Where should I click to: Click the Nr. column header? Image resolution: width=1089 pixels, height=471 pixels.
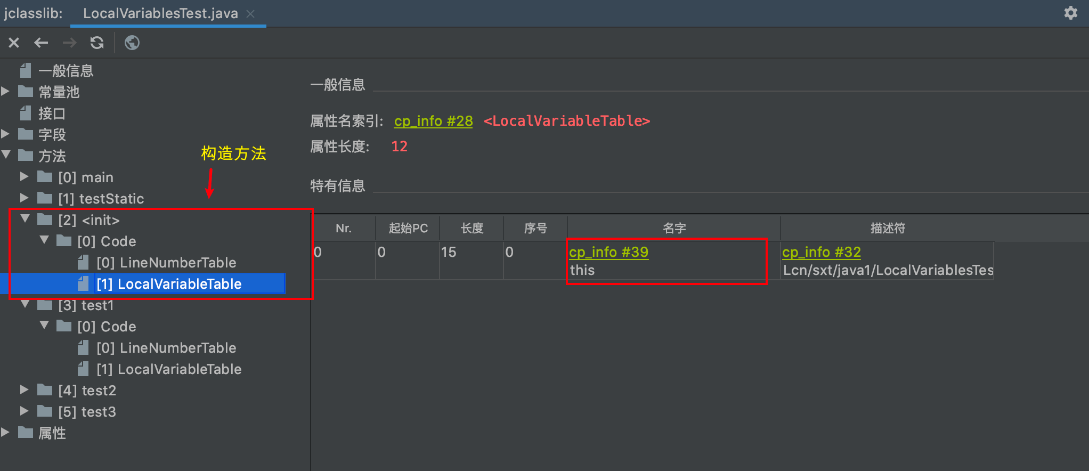coord(344,228)
